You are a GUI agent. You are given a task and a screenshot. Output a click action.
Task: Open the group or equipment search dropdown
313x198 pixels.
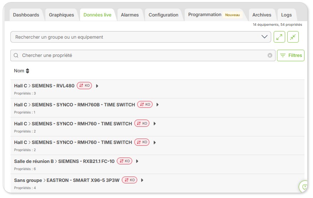coord(141,37)
